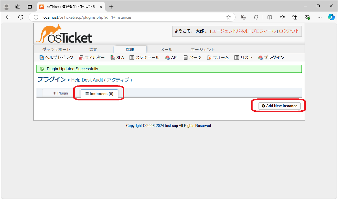This screenshot has width=338, height=200.
Task: Click the browser address bar
Action: pyautogui.click(x=113, y=17)
